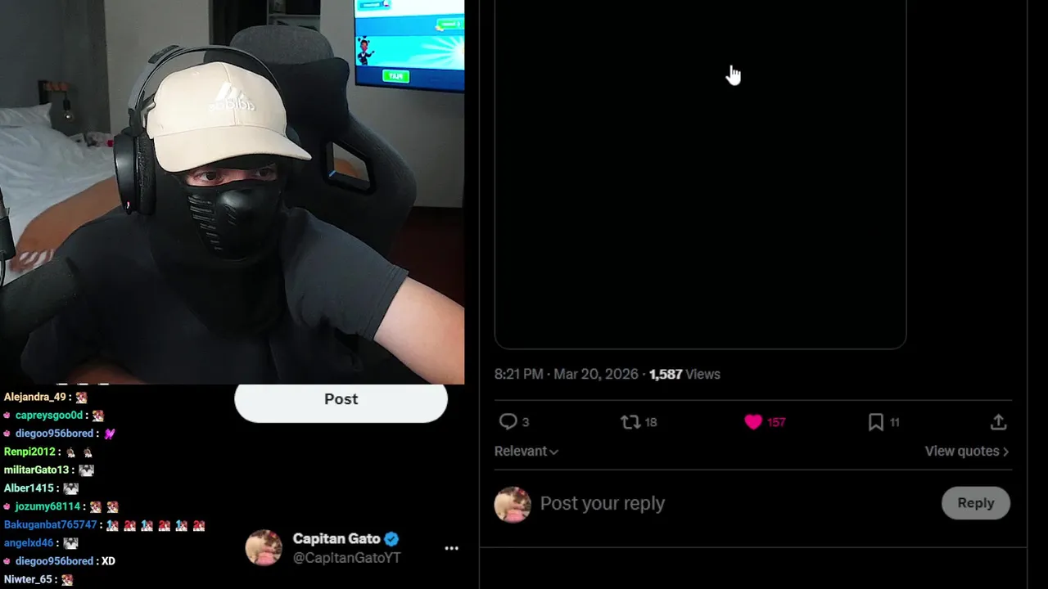This screenshot has width=1048, height=589.
Task: Click the reply speech bubble icon
Action: coord(508,422)
